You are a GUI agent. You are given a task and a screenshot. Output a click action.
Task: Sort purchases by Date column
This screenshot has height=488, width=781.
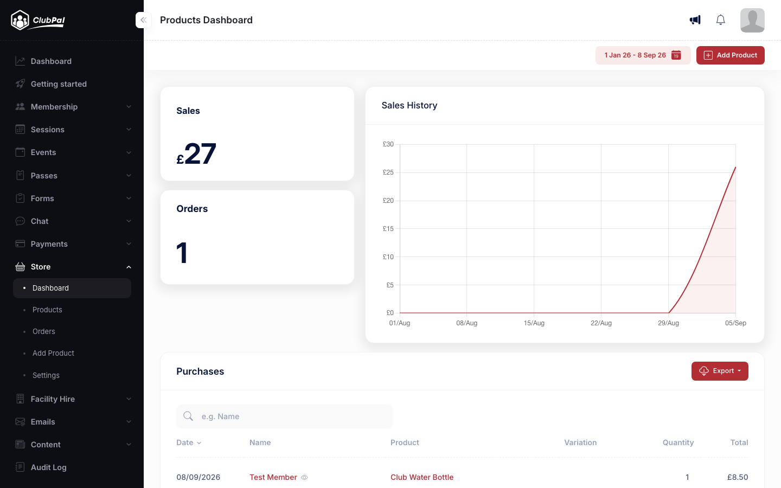(189, 442)
